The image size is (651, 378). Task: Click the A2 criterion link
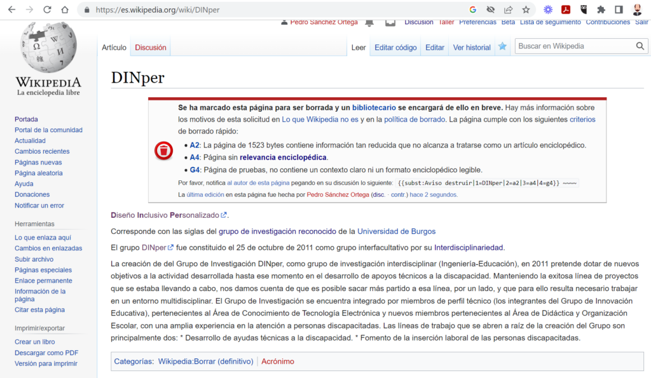[195, 145]
